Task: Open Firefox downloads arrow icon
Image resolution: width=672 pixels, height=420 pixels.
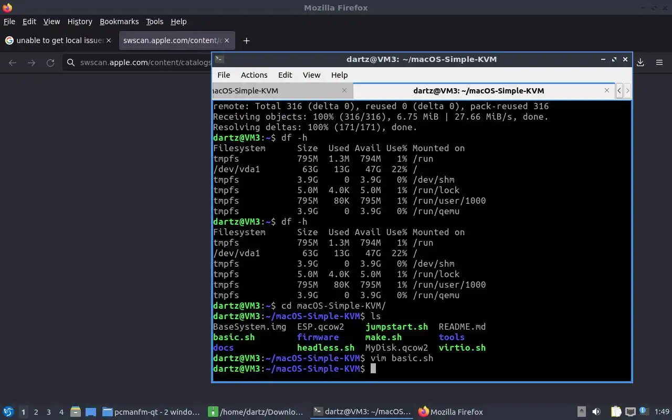Action: click(x=640, y=62)
